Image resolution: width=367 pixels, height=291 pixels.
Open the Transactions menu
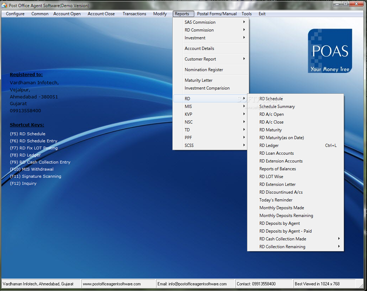(x=134, y=14)
